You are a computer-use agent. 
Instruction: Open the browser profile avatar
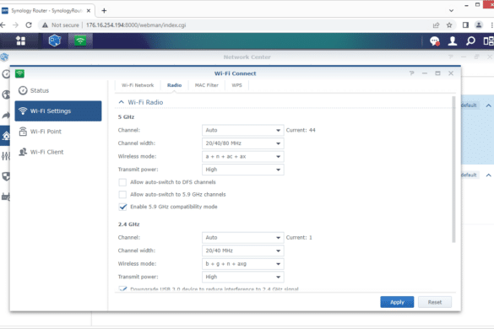pyautogui.click(x=479, y=25)
